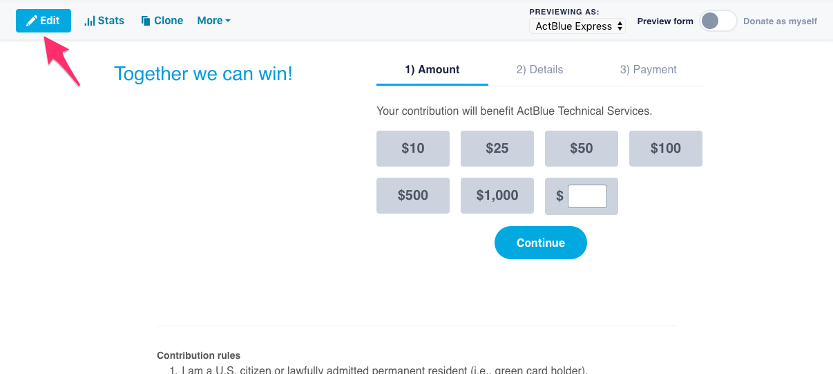Switch to the Details tab
Viewport: 833px width, 374px height.
point(539,70)
